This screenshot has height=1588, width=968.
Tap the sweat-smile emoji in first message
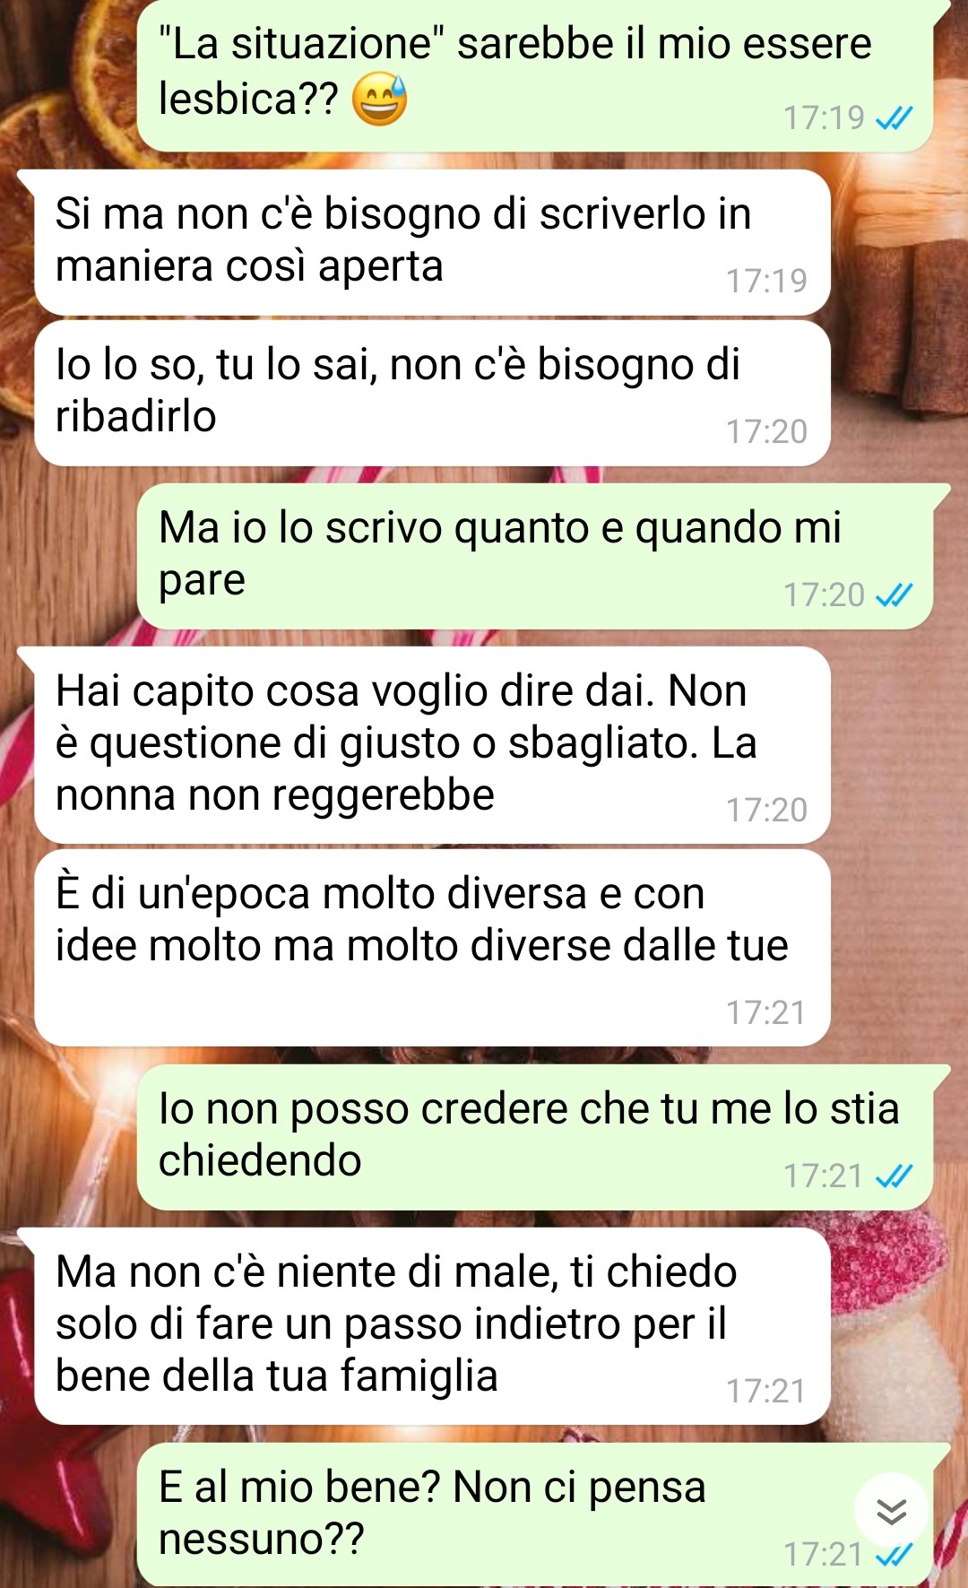379,99
